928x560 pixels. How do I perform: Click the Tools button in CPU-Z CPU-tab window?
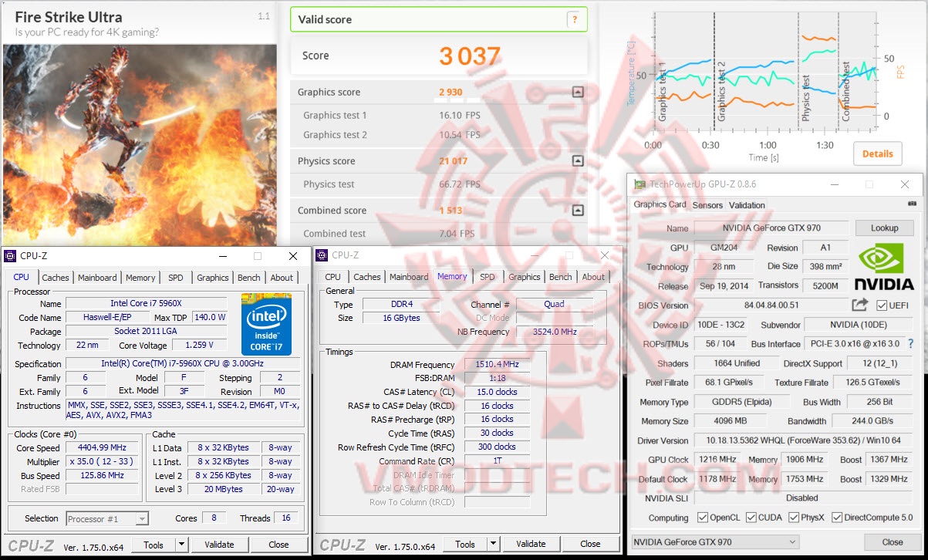pyautogui.click(x=154, y=545)
